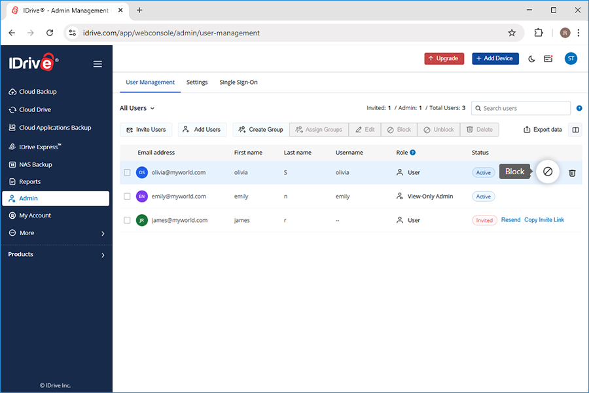This screenshot has height=393, width=589.
Task: Open the column layout icon beside Export data
Action: tap(575, 130)
